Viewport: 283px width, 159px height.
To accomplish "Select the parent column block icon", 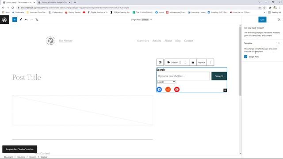I will coord(160,62).
